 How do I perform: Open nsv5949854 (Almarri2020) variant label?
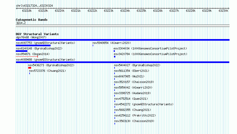pos(112,43)
